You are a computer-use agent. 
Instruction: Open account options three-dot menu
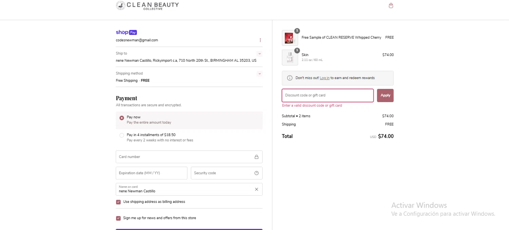(260, 40)
